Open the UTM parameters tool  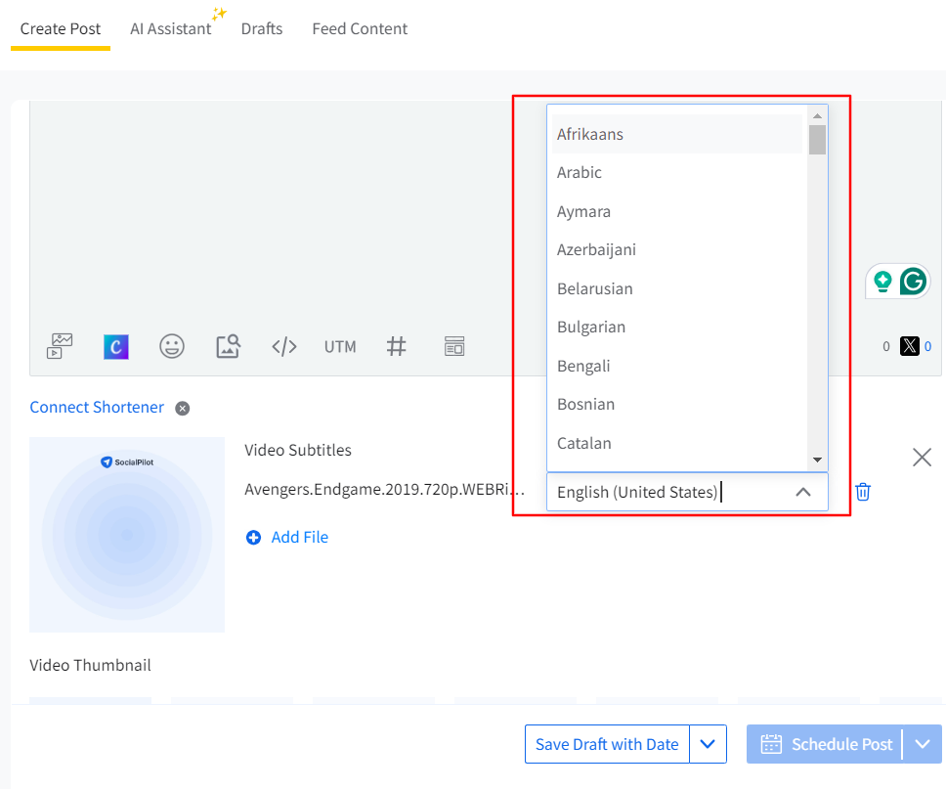tap(340, 346)
